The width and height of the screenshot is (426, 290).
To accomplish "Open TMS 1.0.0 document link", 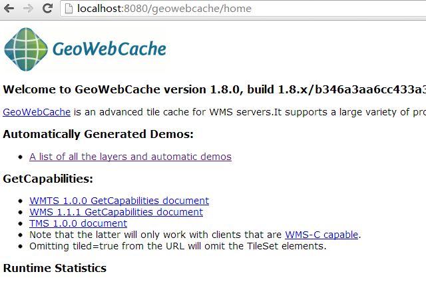I will 79,223.
